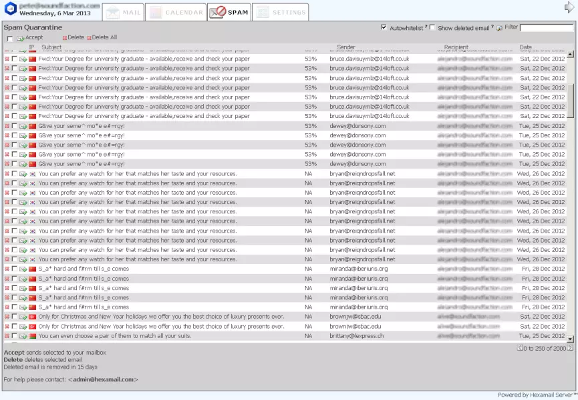This screenshot has width=578, height=400.
Task: Uncheck the Autowhitelist checkbox
Action: [x=384, y=27]
